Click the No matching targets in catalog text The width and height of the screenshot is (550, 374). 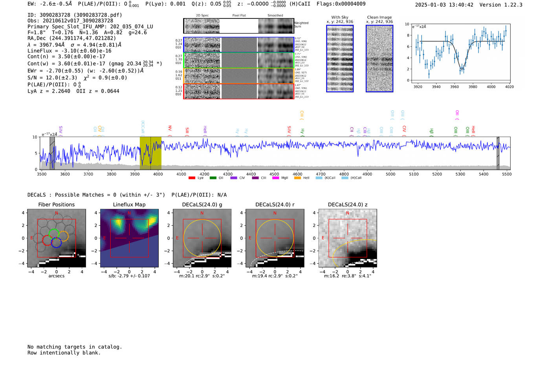point(75,347)
